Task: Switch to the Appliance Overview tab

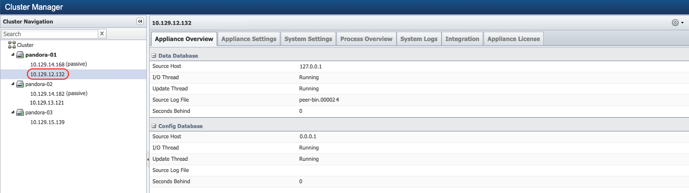Action: pos(184,39)
